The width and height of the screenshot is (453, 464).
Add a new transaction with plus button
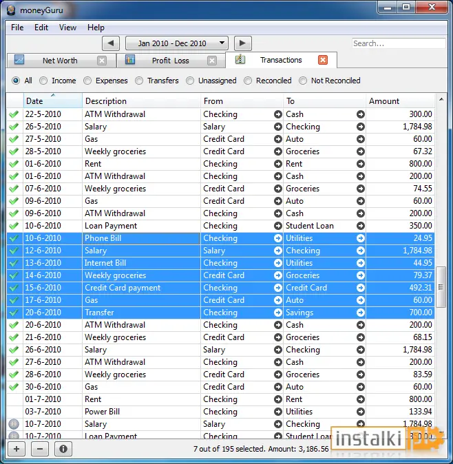(x=17, y=449)
